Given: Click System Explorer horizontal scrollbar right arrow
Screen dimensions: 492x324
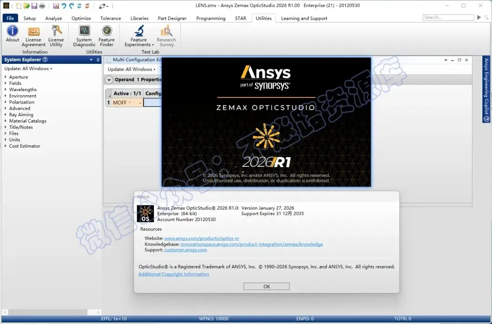Looking at the screenshot, I should coord(98,313).
